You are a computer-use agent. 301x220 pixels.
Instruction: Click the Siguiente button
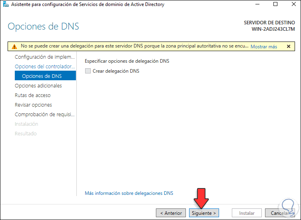(204, 213)
